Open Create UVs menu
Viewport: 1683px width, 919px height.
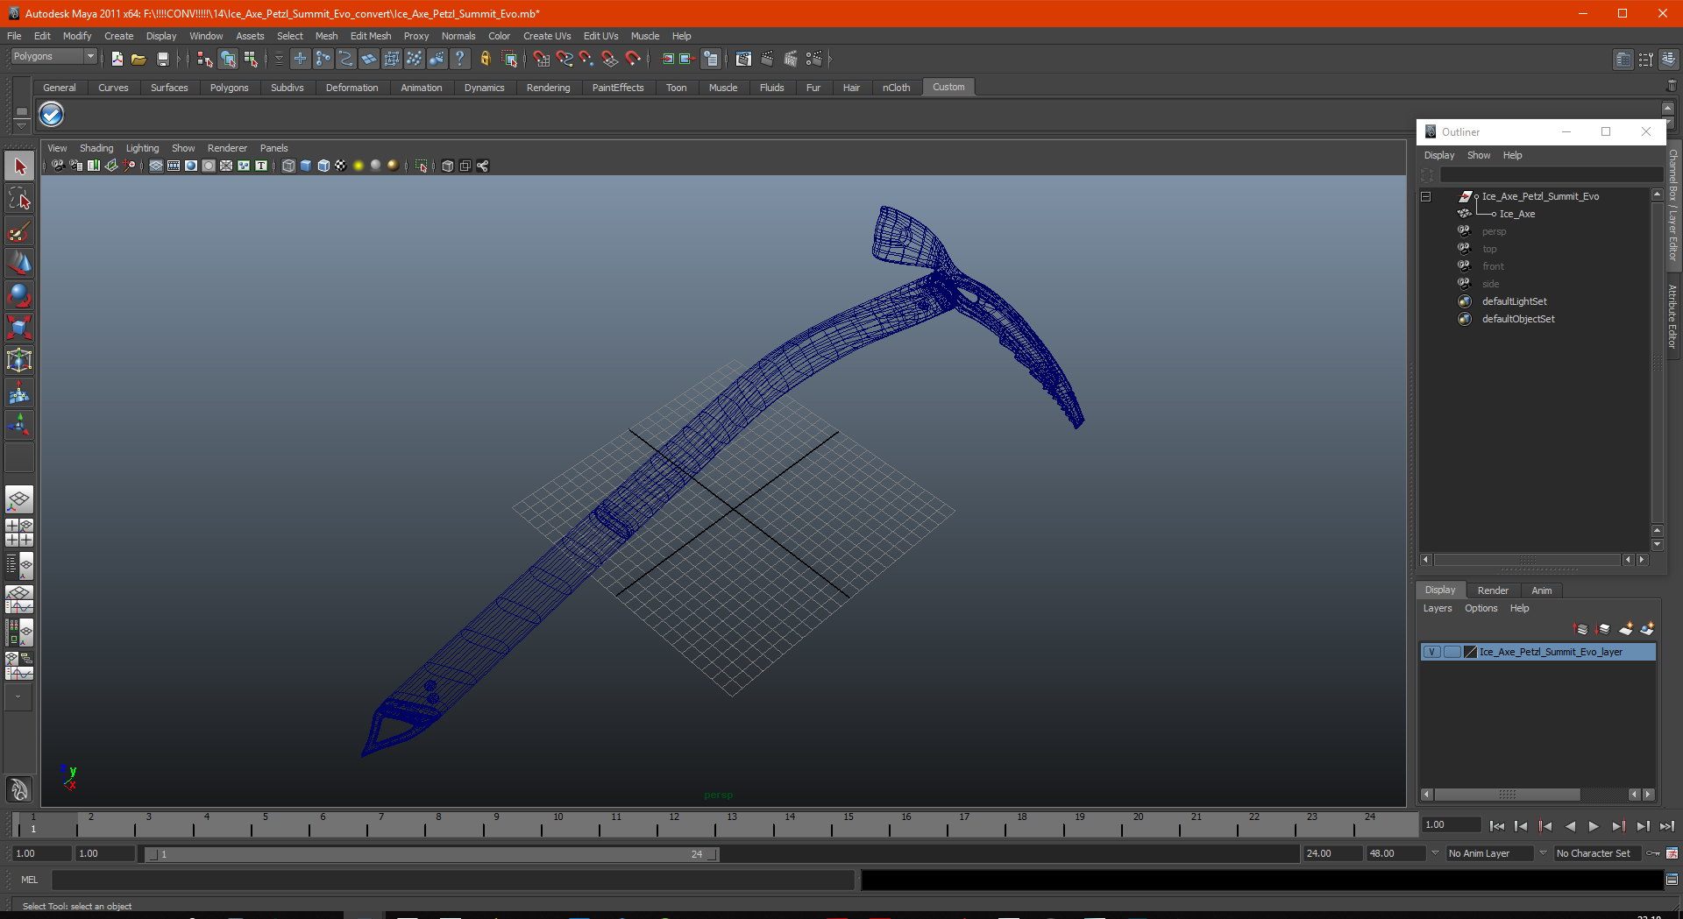pyautogui.click(x=547, y=36)
